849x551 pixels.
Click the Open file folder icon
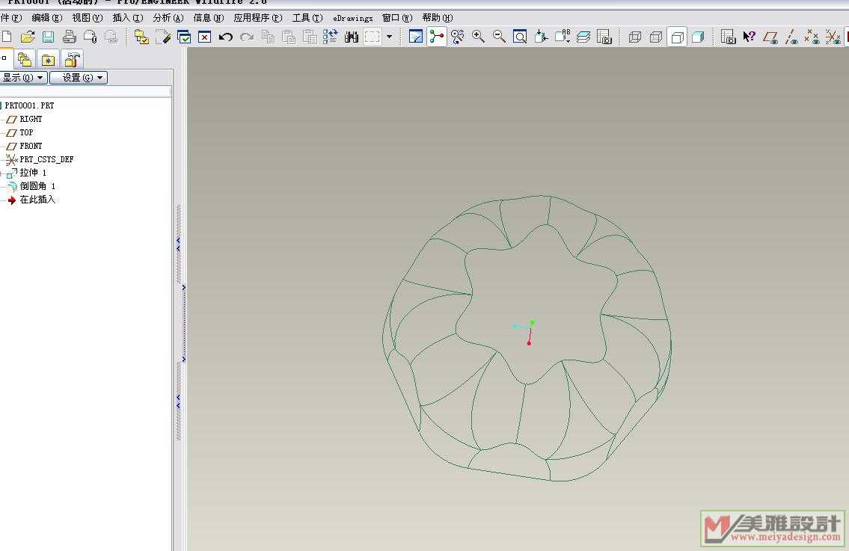[28, 37]
